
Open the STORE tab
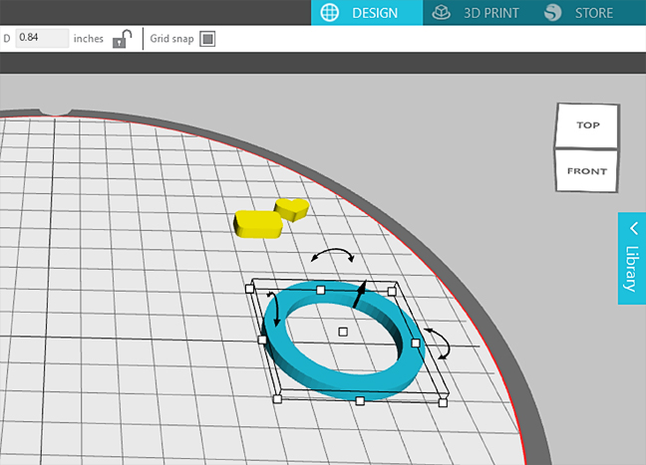[x=579, y=13]
